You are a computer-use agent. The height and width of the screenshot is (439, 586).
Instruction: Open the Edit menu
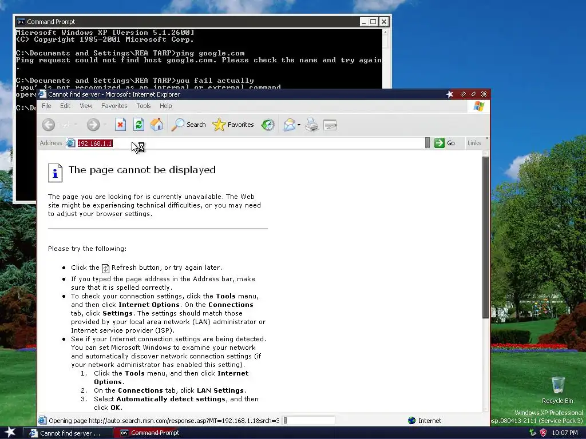point(65,106)
